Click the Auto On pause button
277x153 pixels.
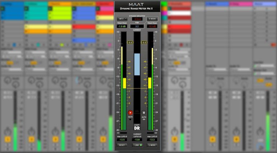(144, 113)
